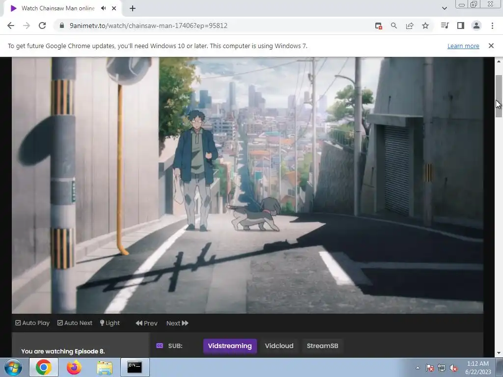Image resolution: width=503 pixels, height=377 pixels.
Task: Click the You are watching Episode 8 text
Action: (x=63, y=351)
